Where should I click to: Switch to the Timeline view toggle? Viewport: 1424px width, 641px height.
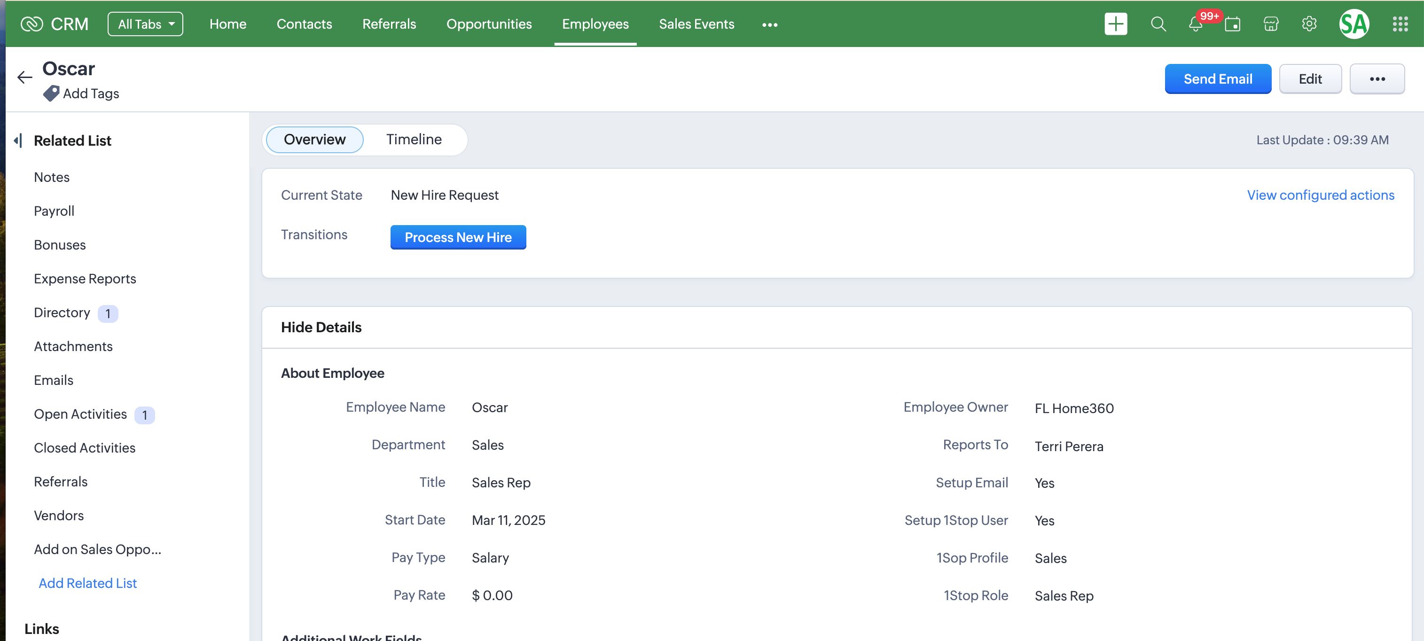tap(414, 139)
